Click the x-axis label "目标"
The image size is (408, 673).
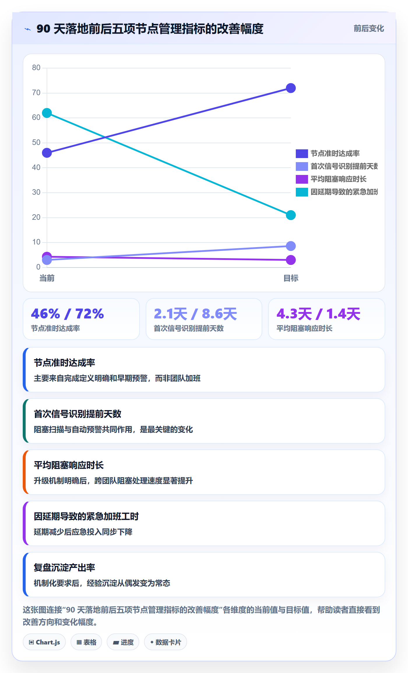pos(291,278)
